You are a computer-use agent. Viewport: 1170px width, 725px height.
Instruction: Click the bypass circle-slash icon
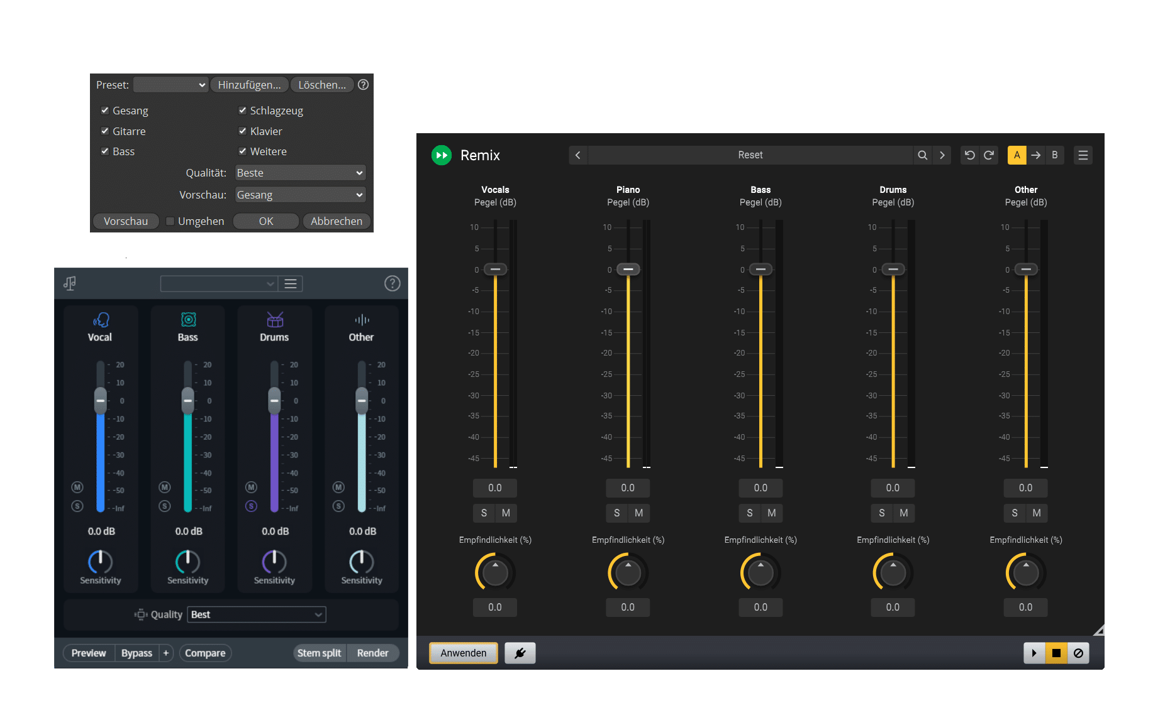click(x=1078, y=653)
